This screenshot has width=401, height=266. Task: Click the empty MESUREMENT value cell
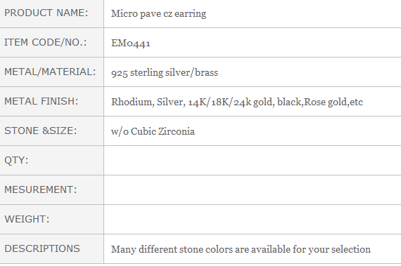(x=253, y=189)
